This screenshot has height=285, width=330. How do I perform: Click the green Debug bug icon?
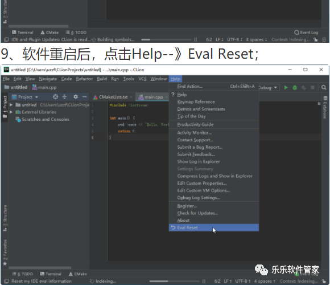pos(295,87)
